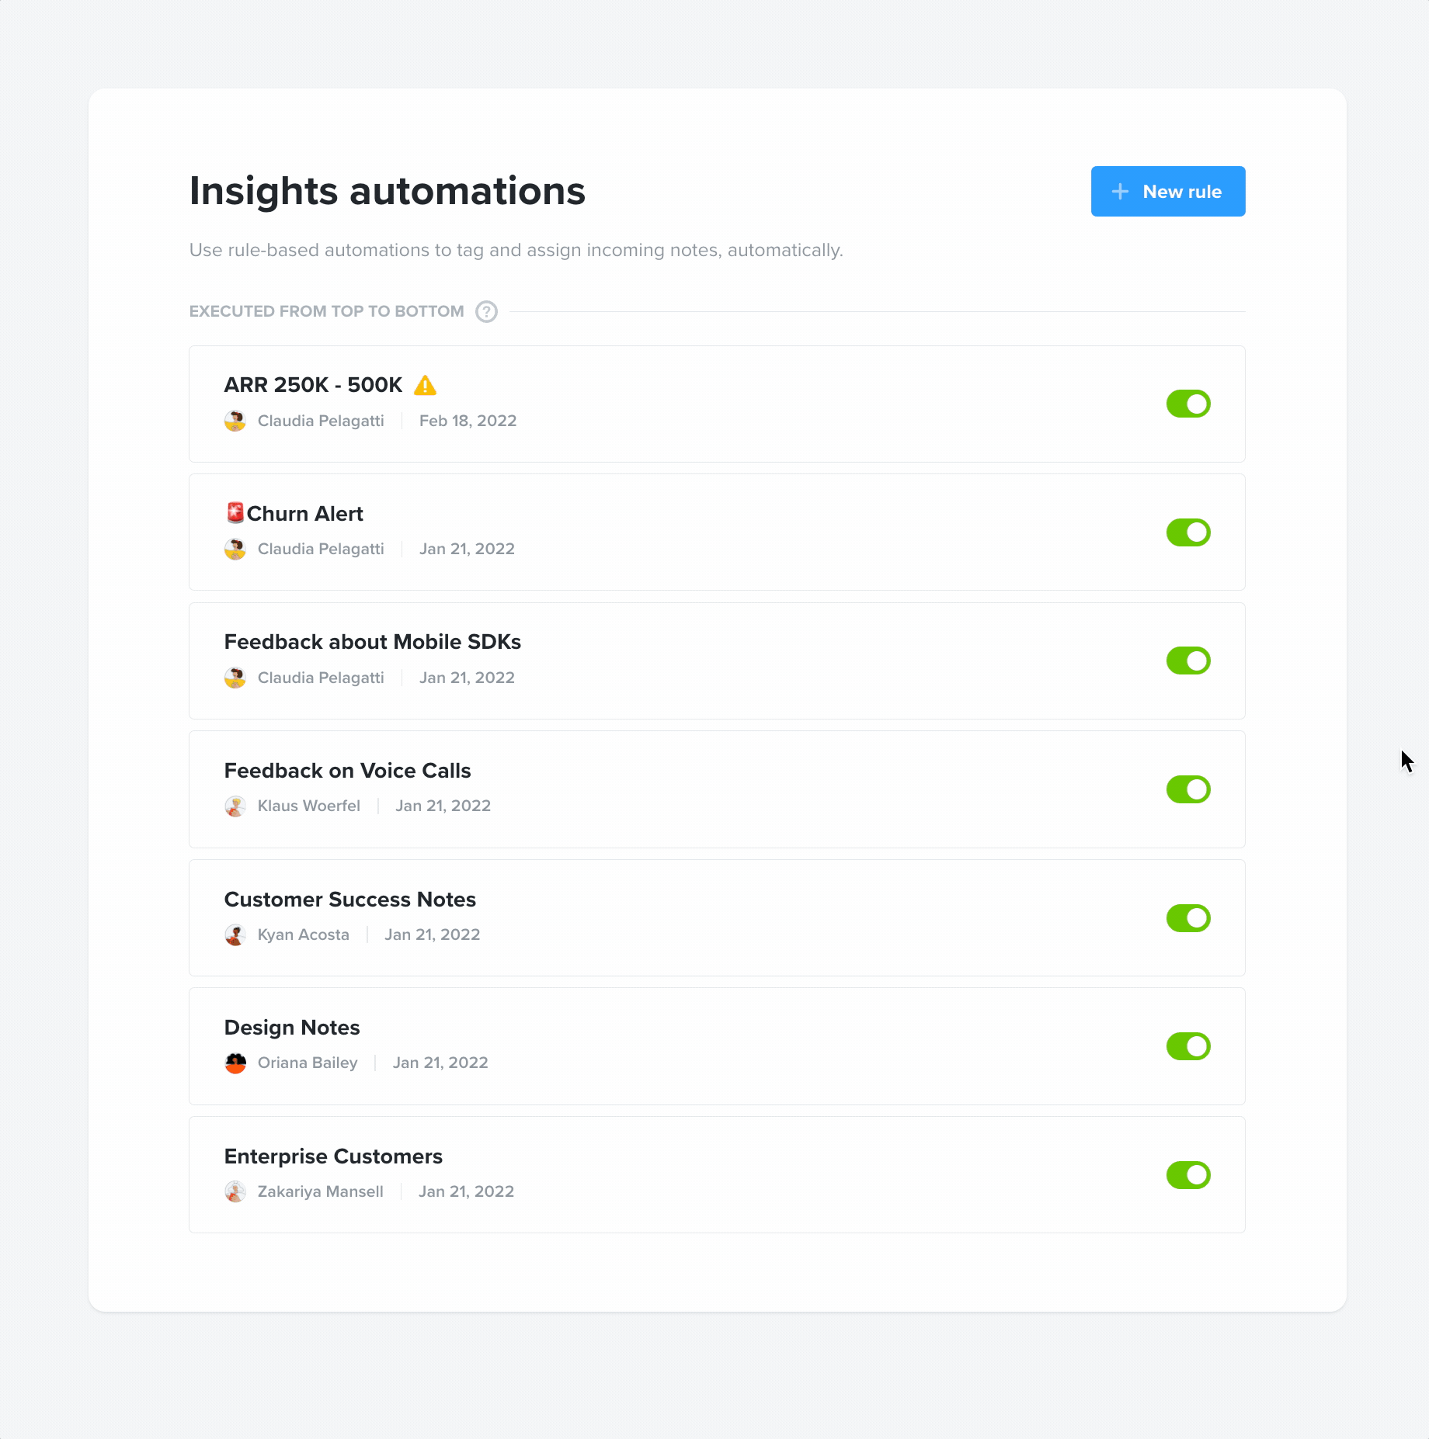Click the plus icon in New rule
Image resolution: width=1429 pixels, height=1439 pixels.
coord(1120,192)
